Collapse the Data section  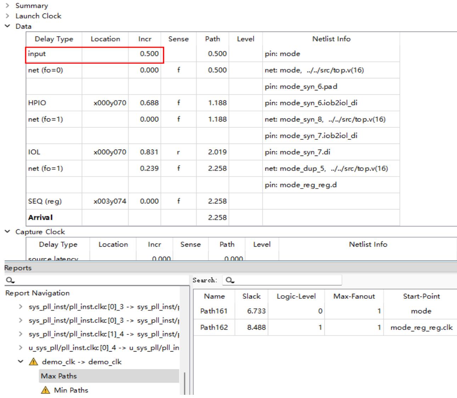[7, 27]
